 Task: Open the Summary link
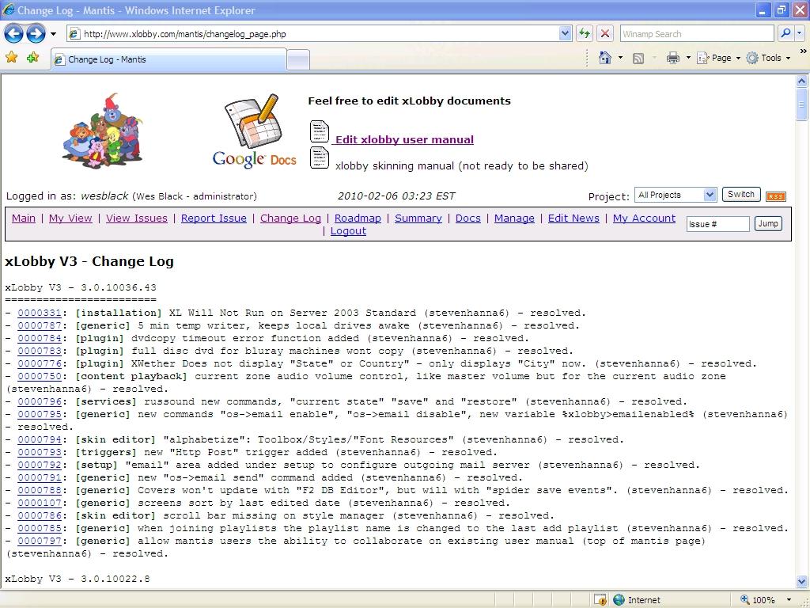(x=418, y=218)
